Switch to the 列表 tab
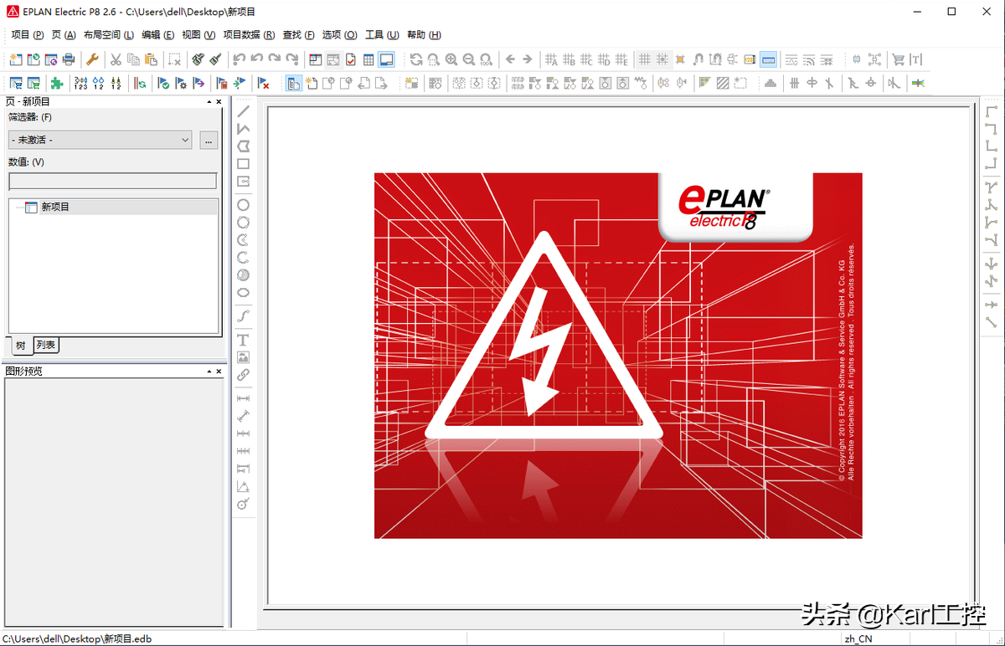Screen dimensions: 1005x646 click(46, 345)
